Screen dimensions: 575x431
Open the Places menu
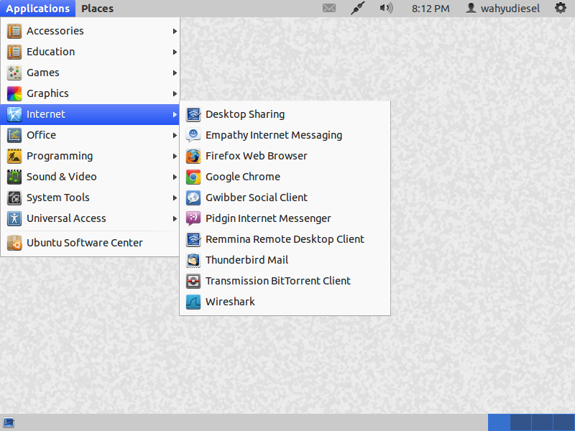(x=97, y=9)
